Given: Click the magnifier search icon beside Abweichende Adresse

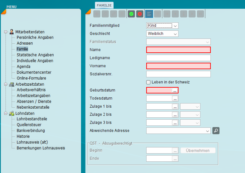Looking at the screenshot, I should (216, 131).
